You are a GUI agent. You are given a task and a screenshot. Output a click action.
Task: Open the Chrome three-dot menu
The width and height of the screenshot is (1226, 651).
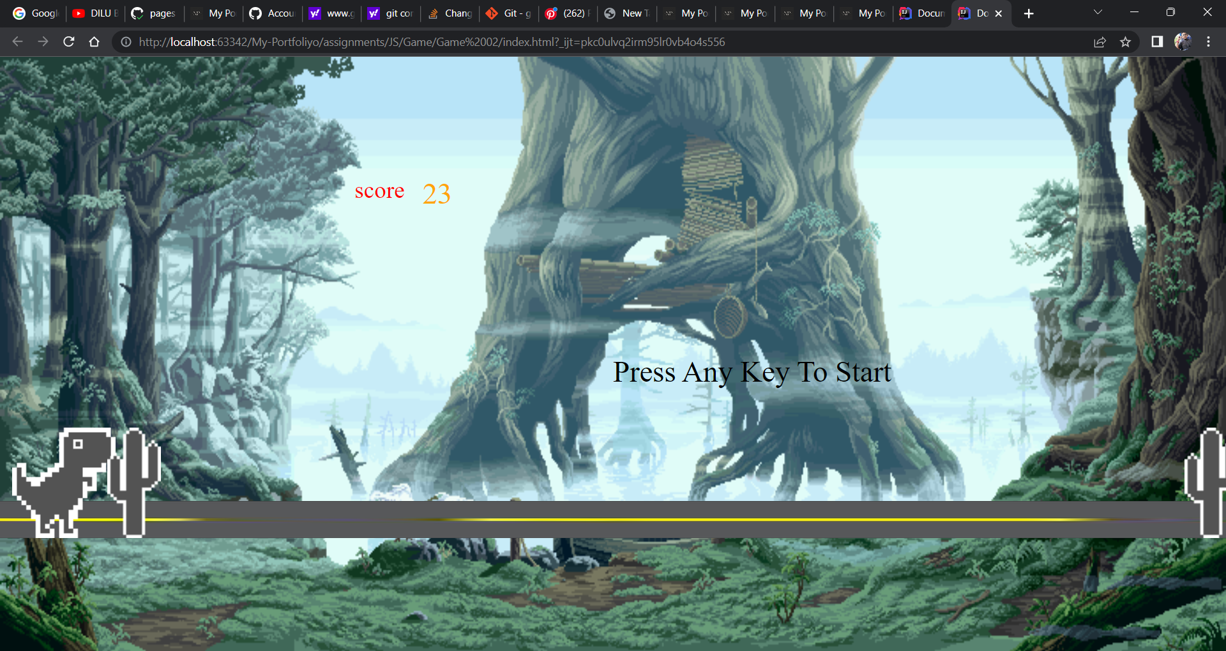[x=1208, y=41]
